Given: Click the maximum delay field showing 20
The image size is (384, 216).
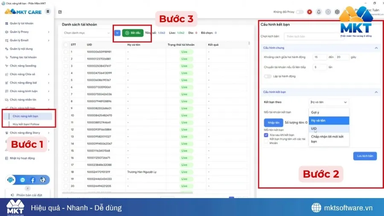Looking at the screenshot, I should coord(342,57).
